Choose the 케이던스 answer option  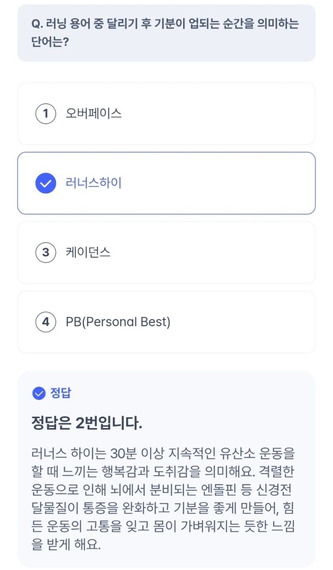[x=88, y=252]
